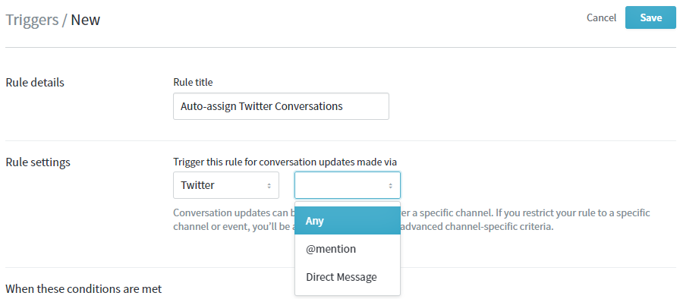680x299 pixels.
Task: Click the Rule settings heading
Action: click(38, 162)
